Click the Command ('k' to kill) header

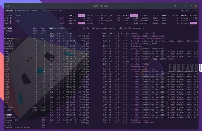point(143,33)
